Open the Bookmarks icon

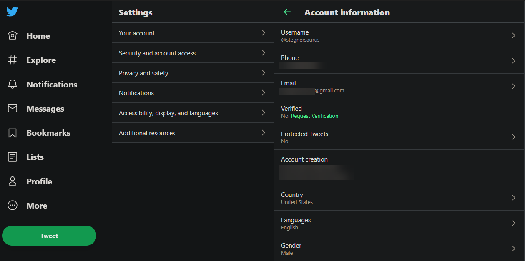(x=13, y=133)
